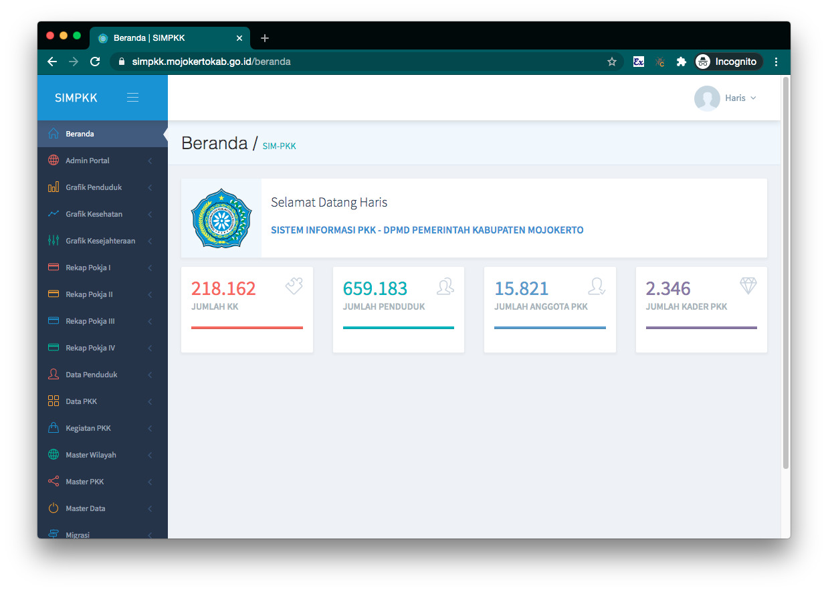Toggle the sidebar with hamburger icon
Screen dimensions: 828x592
tap(132, 98)
